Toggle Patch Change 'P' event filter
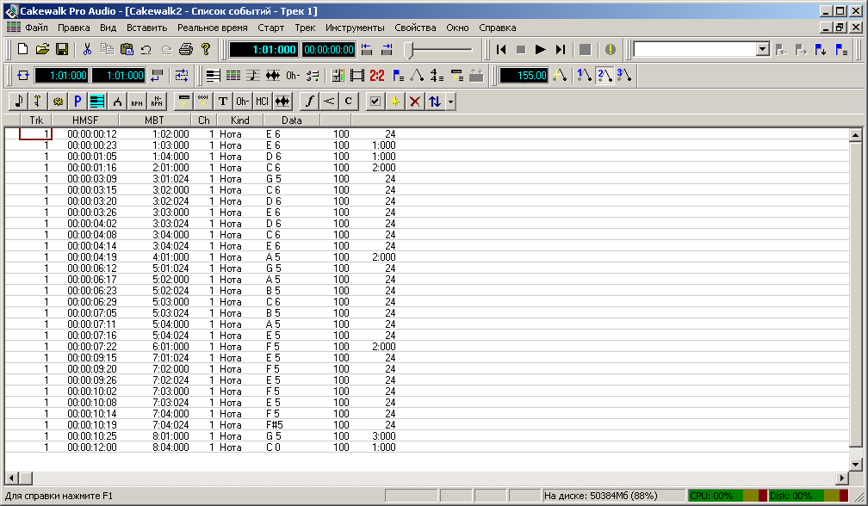868x506 pixels. (77, 102)
